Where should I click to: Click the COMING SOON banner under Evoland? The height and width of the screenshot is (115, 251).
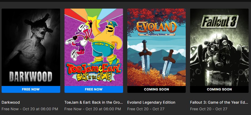point(156,89)
